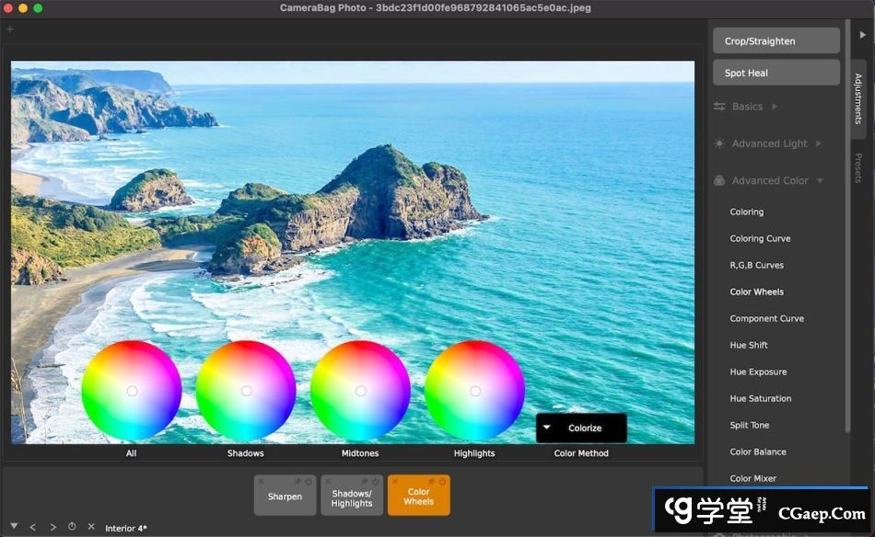Choose Hue Saturation from the adjustments list
Image resolution: width=875 pixels, height=537 pixels.
pos(760,399)
